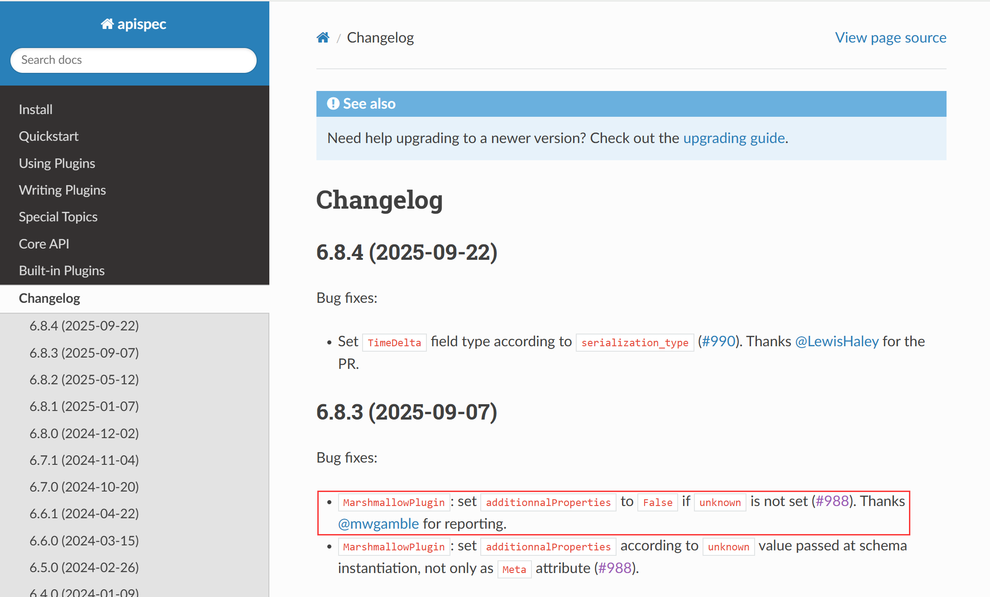990x597 pixels.
Task: Click the breadcrumb home icon
Action: click(x=323, y=38)
